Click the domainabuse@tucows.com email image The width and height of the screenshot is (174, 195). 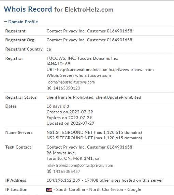click(x=71, y=82)
